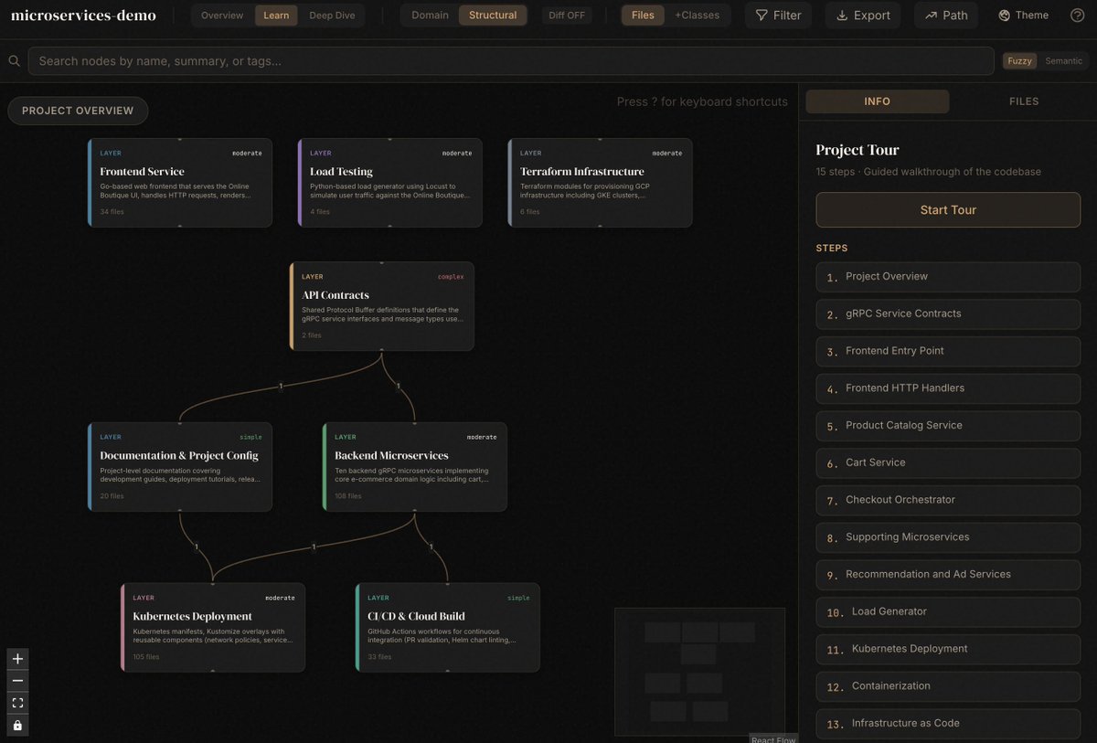Open the FILES tab in the side panel
Image resolution: width=1097 pixels, height=743 pixels.
(1024, 101)
